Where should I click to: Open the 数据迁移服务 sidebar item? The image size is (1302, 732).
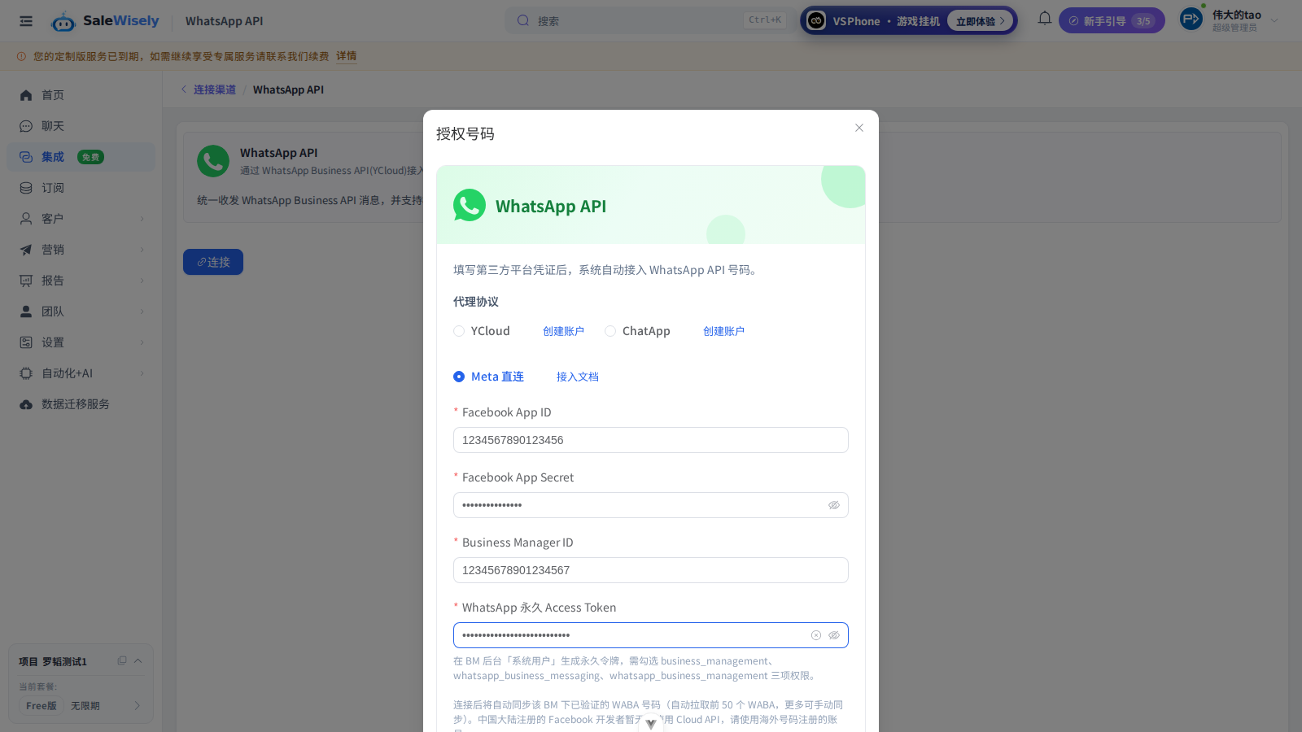point(81,404)
